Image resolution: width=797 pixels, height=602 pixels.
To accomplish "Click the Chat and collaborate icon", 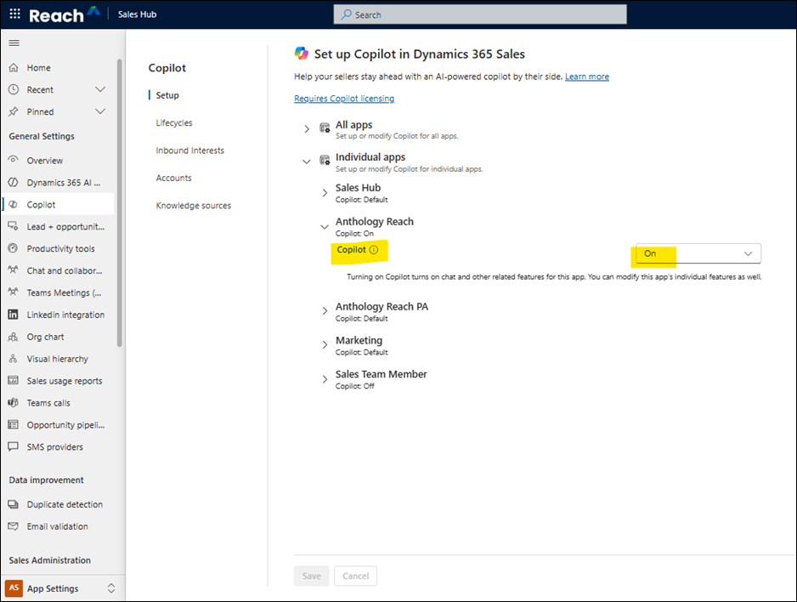I will click(14, 270).
